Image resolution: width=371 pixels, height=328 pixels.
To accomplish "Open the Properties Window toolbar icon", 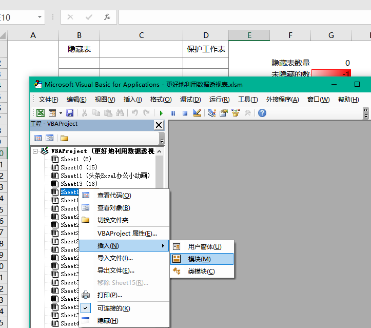I will pos(224,113).
